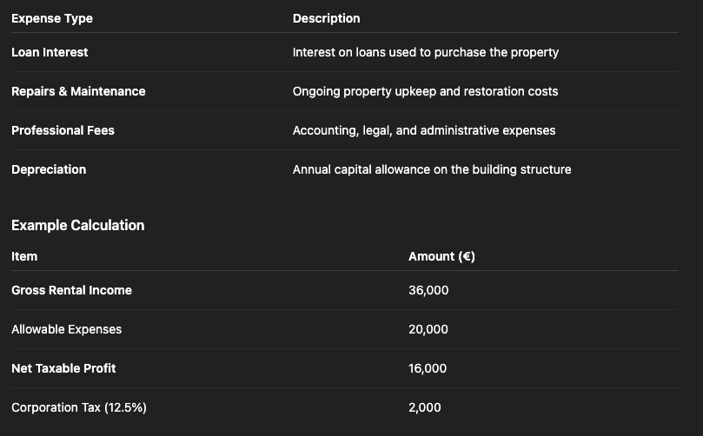The width and height of the screenshot is (703, 436).
Task: Click the Amount (€) column header
Action: [x=441, y=256]
